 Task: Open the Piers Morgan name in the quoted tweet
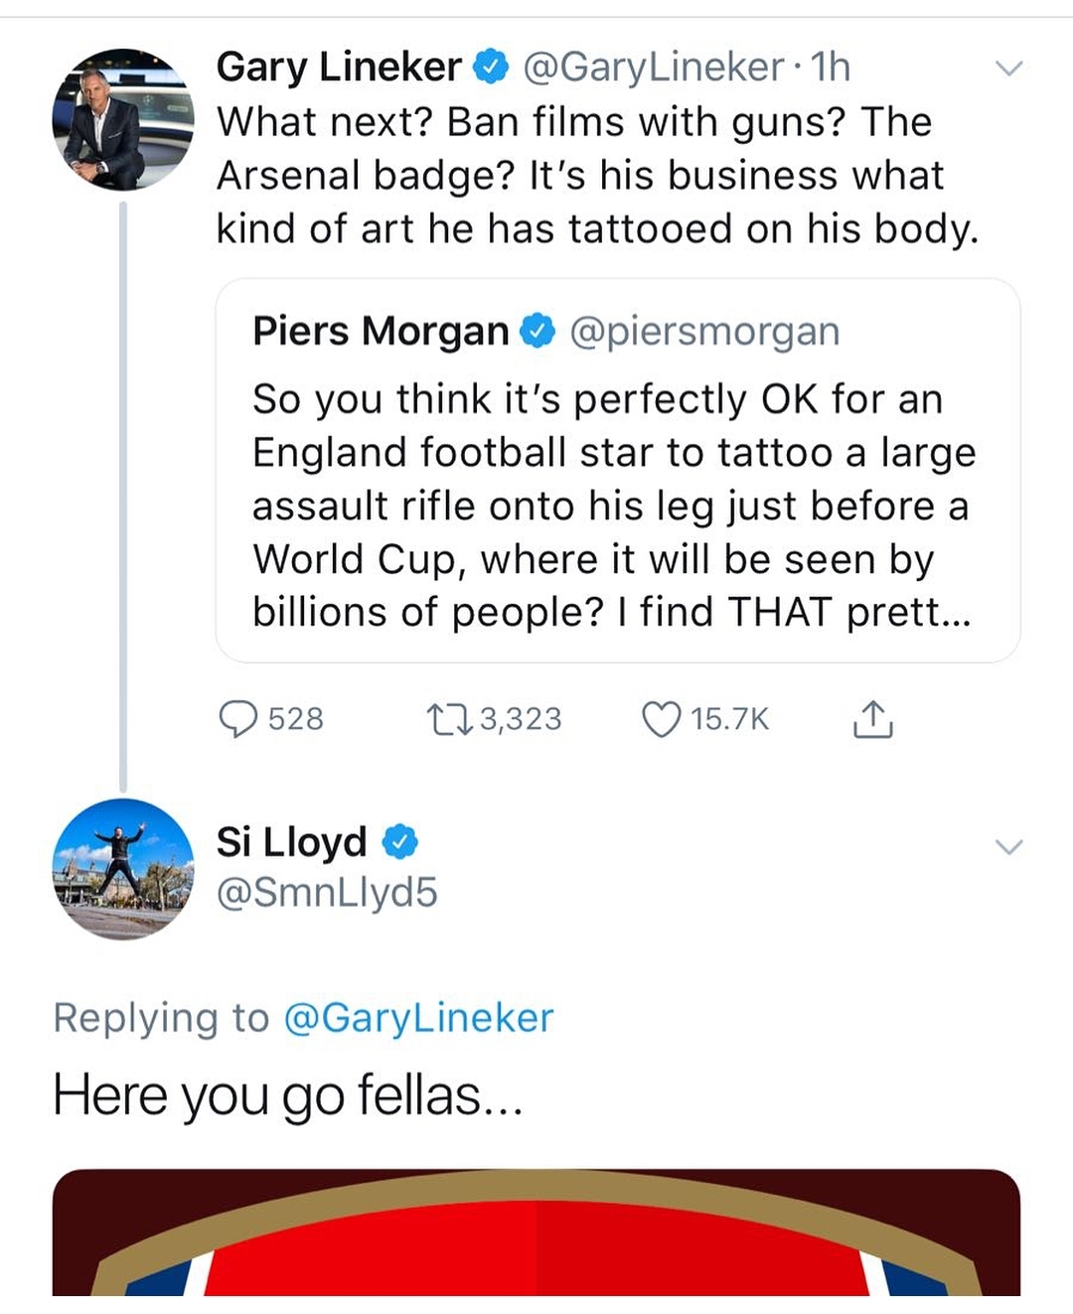(381, 332)
